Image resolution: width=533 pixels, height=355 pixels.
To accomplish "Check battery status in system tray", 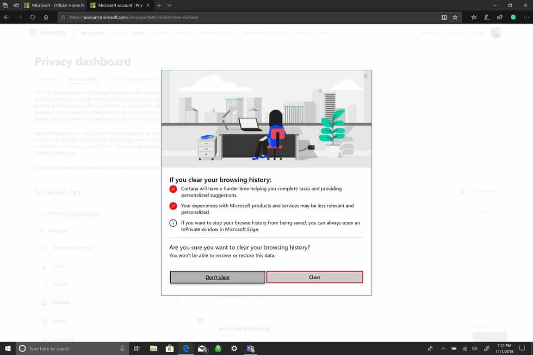I will coord(454,349).
